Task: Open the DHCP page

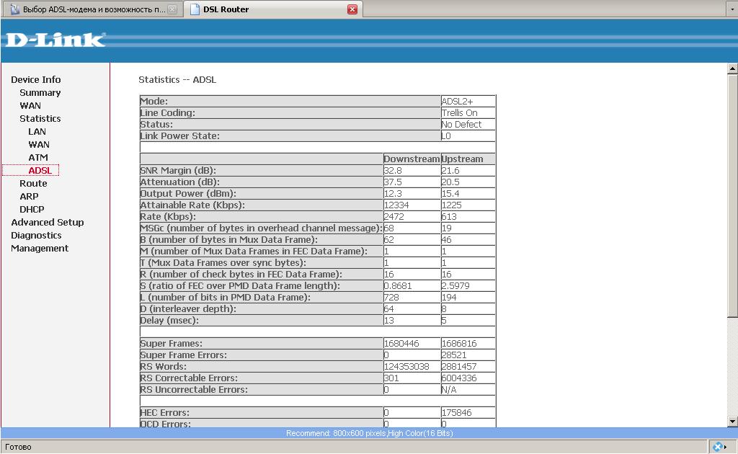Action: click(32, 209)
